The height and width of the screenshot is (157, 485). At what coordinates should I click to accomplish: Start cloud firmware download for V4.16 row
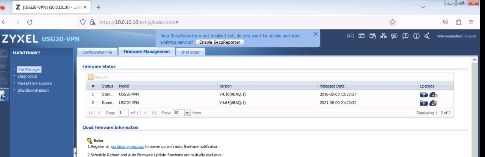click(x=433, y=94)
